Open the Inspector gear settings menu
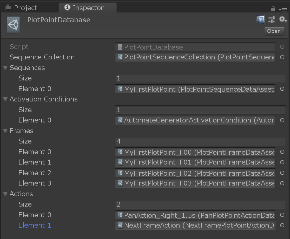The image size is (290, 239). click(283, 19)
